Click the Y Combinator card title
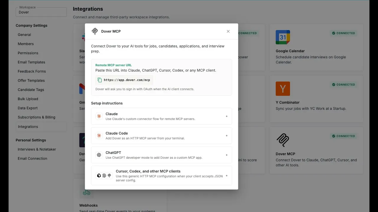 coord(287,102)
